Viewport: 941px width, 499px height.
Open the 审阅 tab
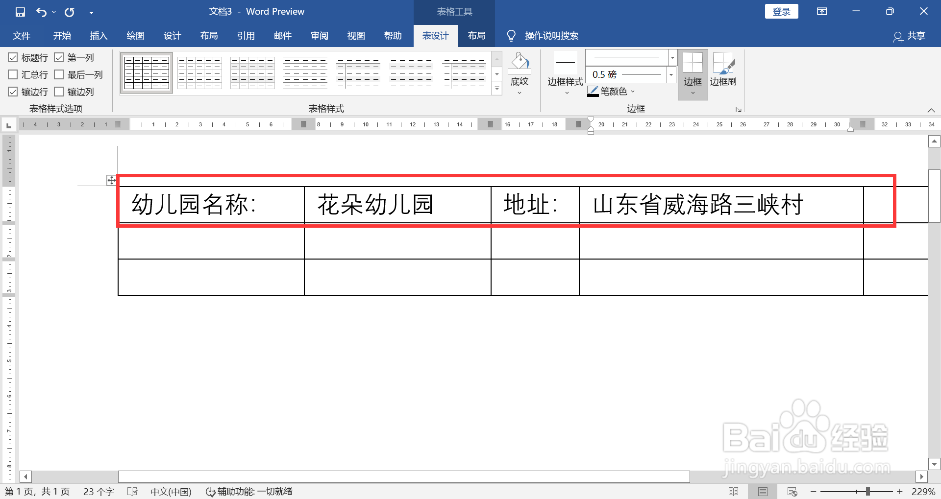click(x=319, y=36)
